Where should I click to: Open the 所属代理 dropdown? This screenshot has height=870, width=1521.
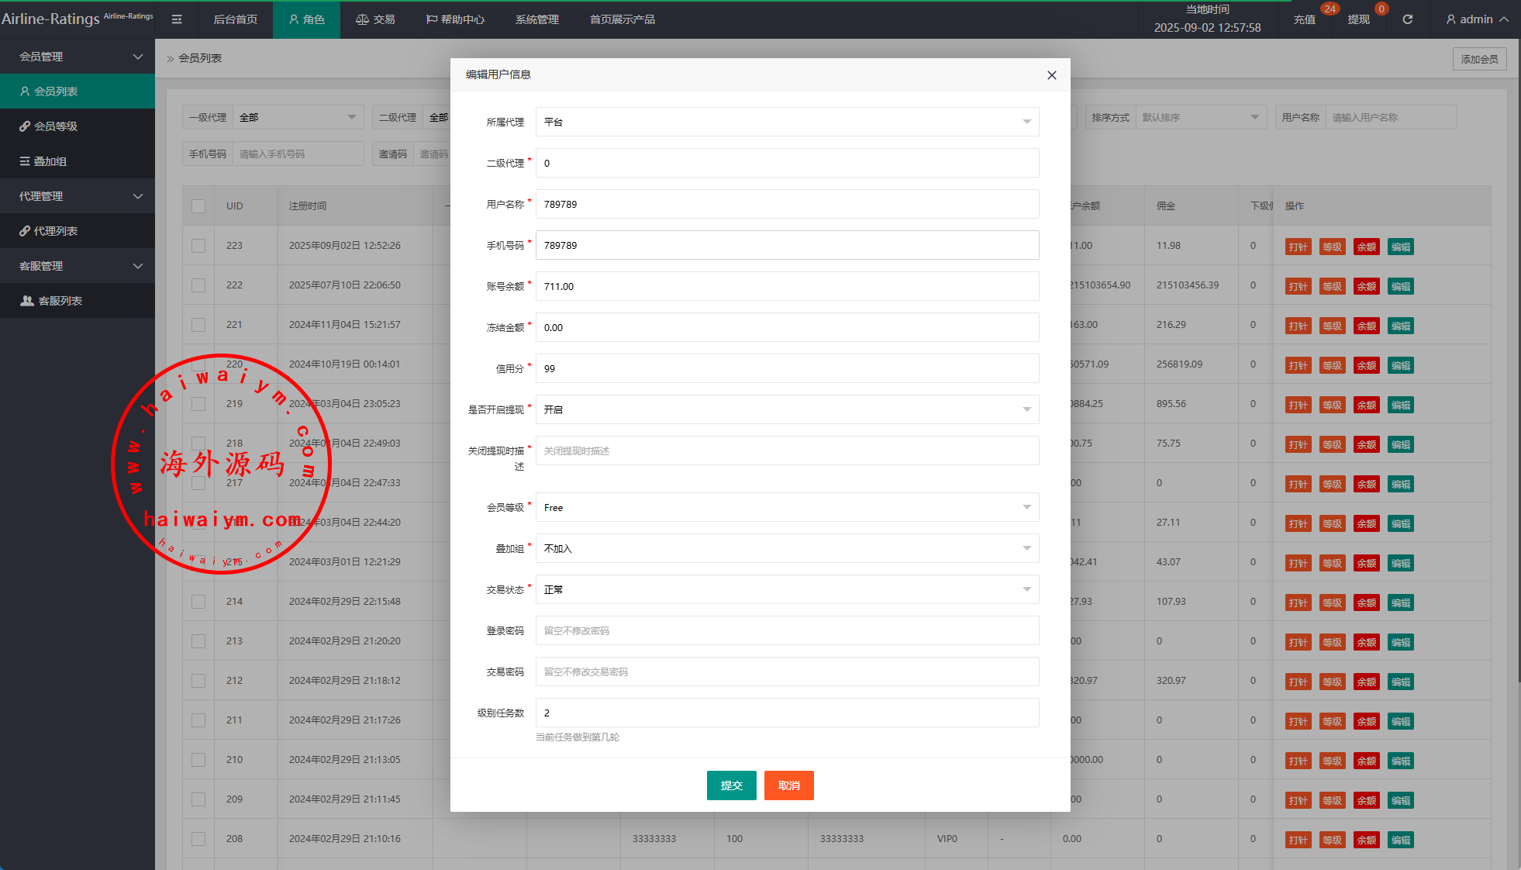pyautogui.click(x=787, y=122)
